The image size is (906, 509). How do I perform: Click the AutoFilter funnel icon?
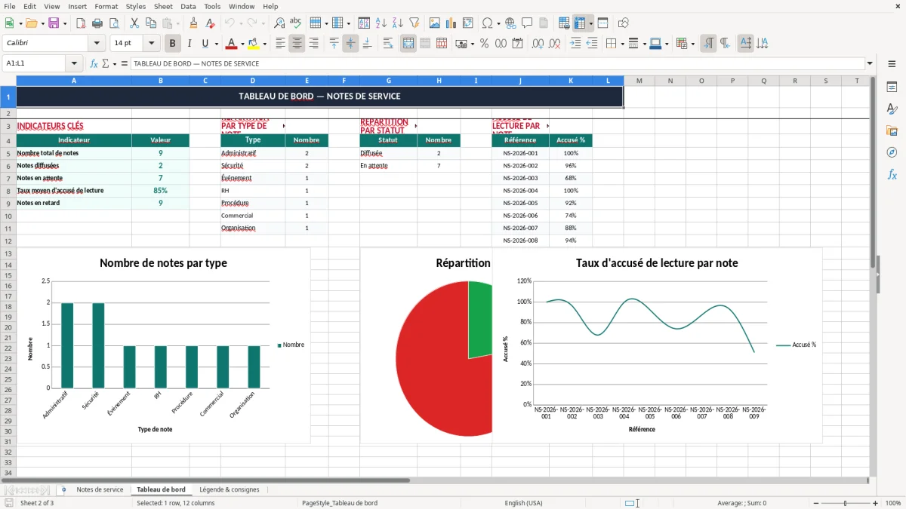(414, 23)
